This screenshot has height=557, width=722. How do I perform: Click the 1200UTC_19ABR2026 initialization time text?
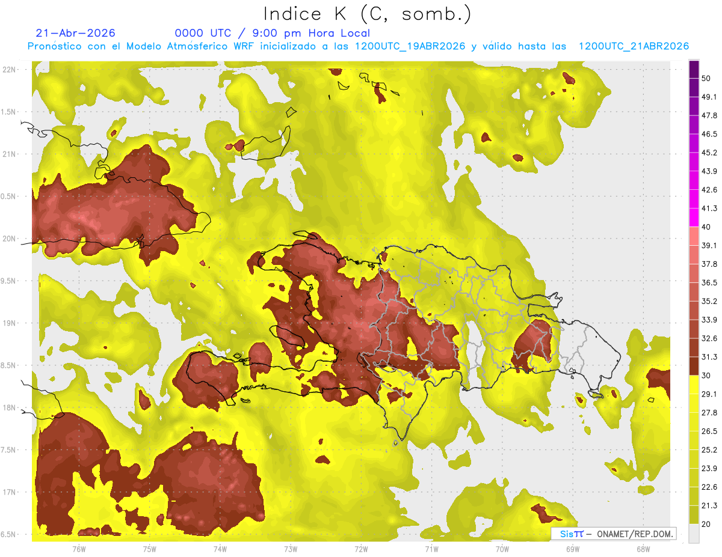[410, 46]
